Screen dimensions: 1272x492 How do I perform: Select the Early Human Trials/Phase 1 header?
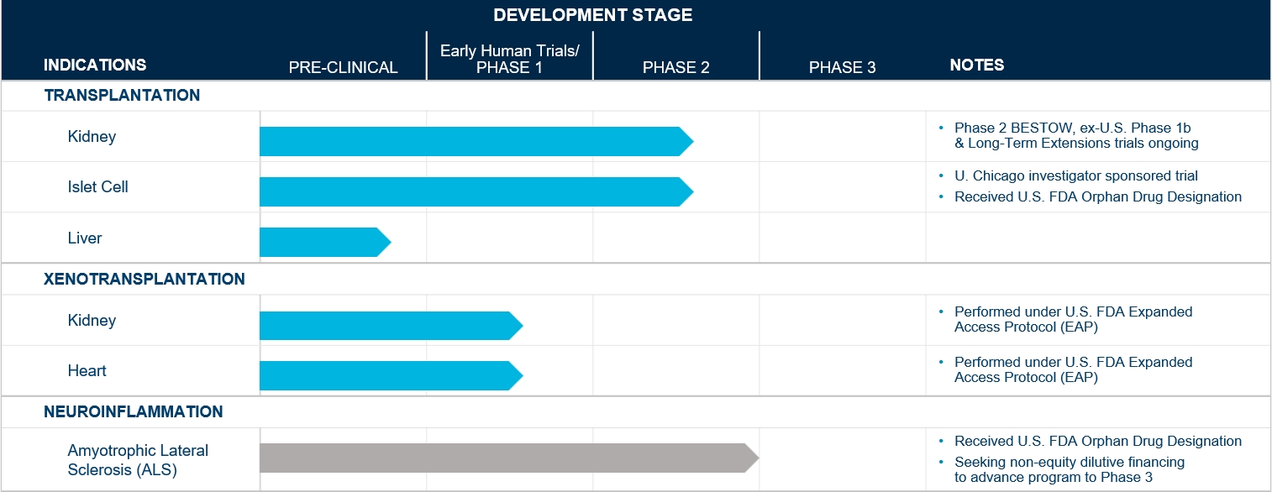(x=509, y=60)
